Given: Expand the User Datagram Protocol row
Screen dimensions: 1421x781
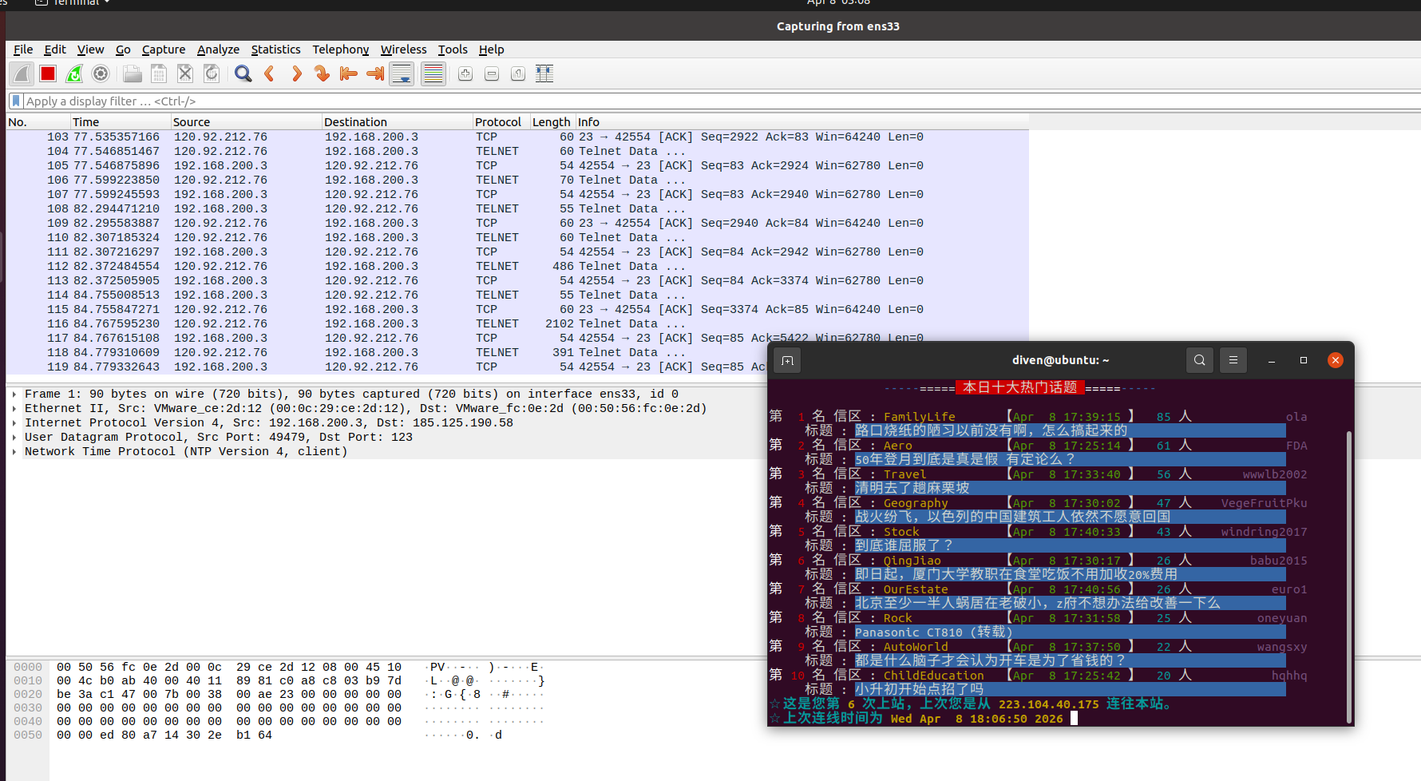Looking at the screenshot, I should (x=14, y=438).
